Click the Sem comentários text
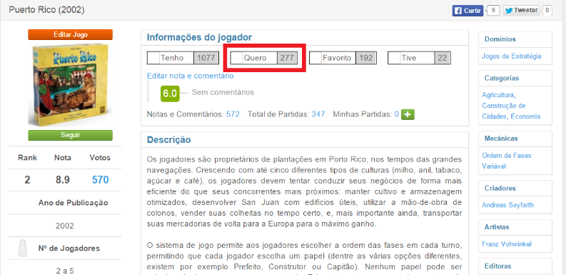This screenshot has width=571, height=275. pyautogui.click(x=223, y=93)
